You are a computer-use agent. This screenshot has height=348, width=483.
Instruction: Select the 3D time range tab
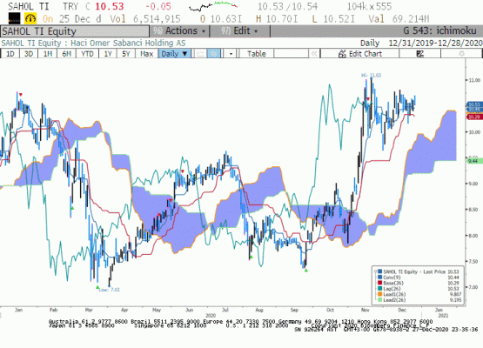pyautogui.click(x=29, y=54)
